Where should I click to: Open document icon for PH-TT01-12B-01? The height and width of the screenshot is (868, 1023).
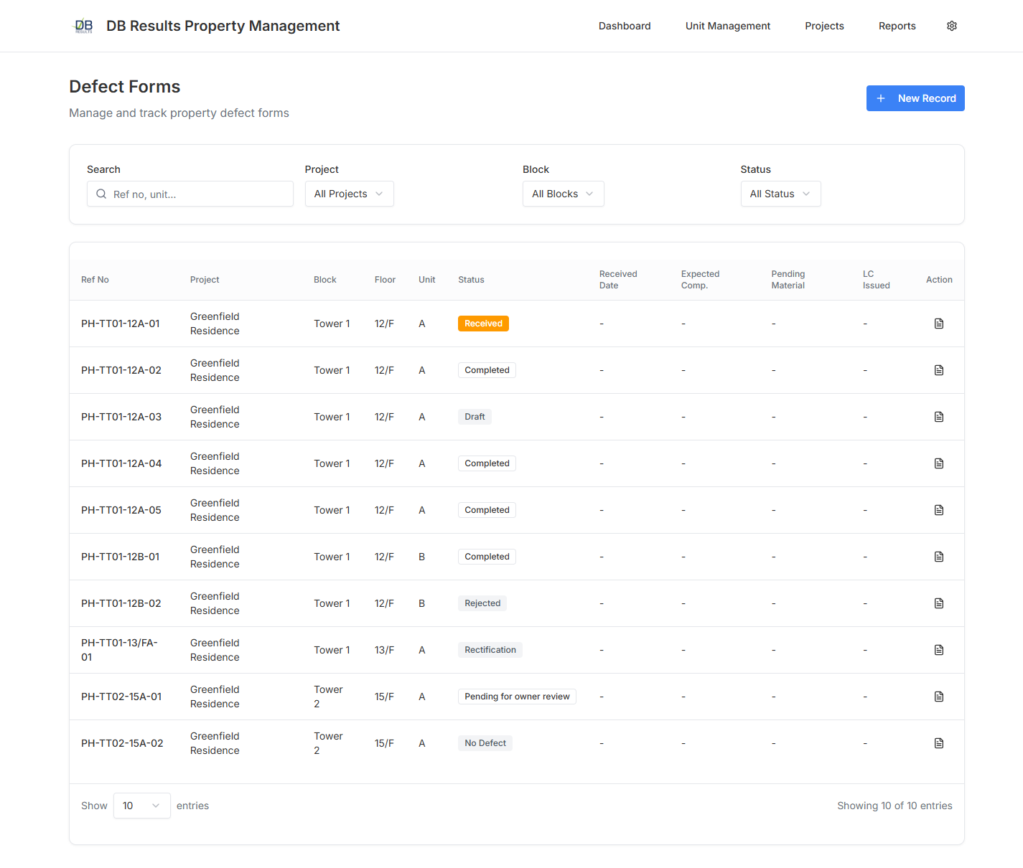[939, 557]
